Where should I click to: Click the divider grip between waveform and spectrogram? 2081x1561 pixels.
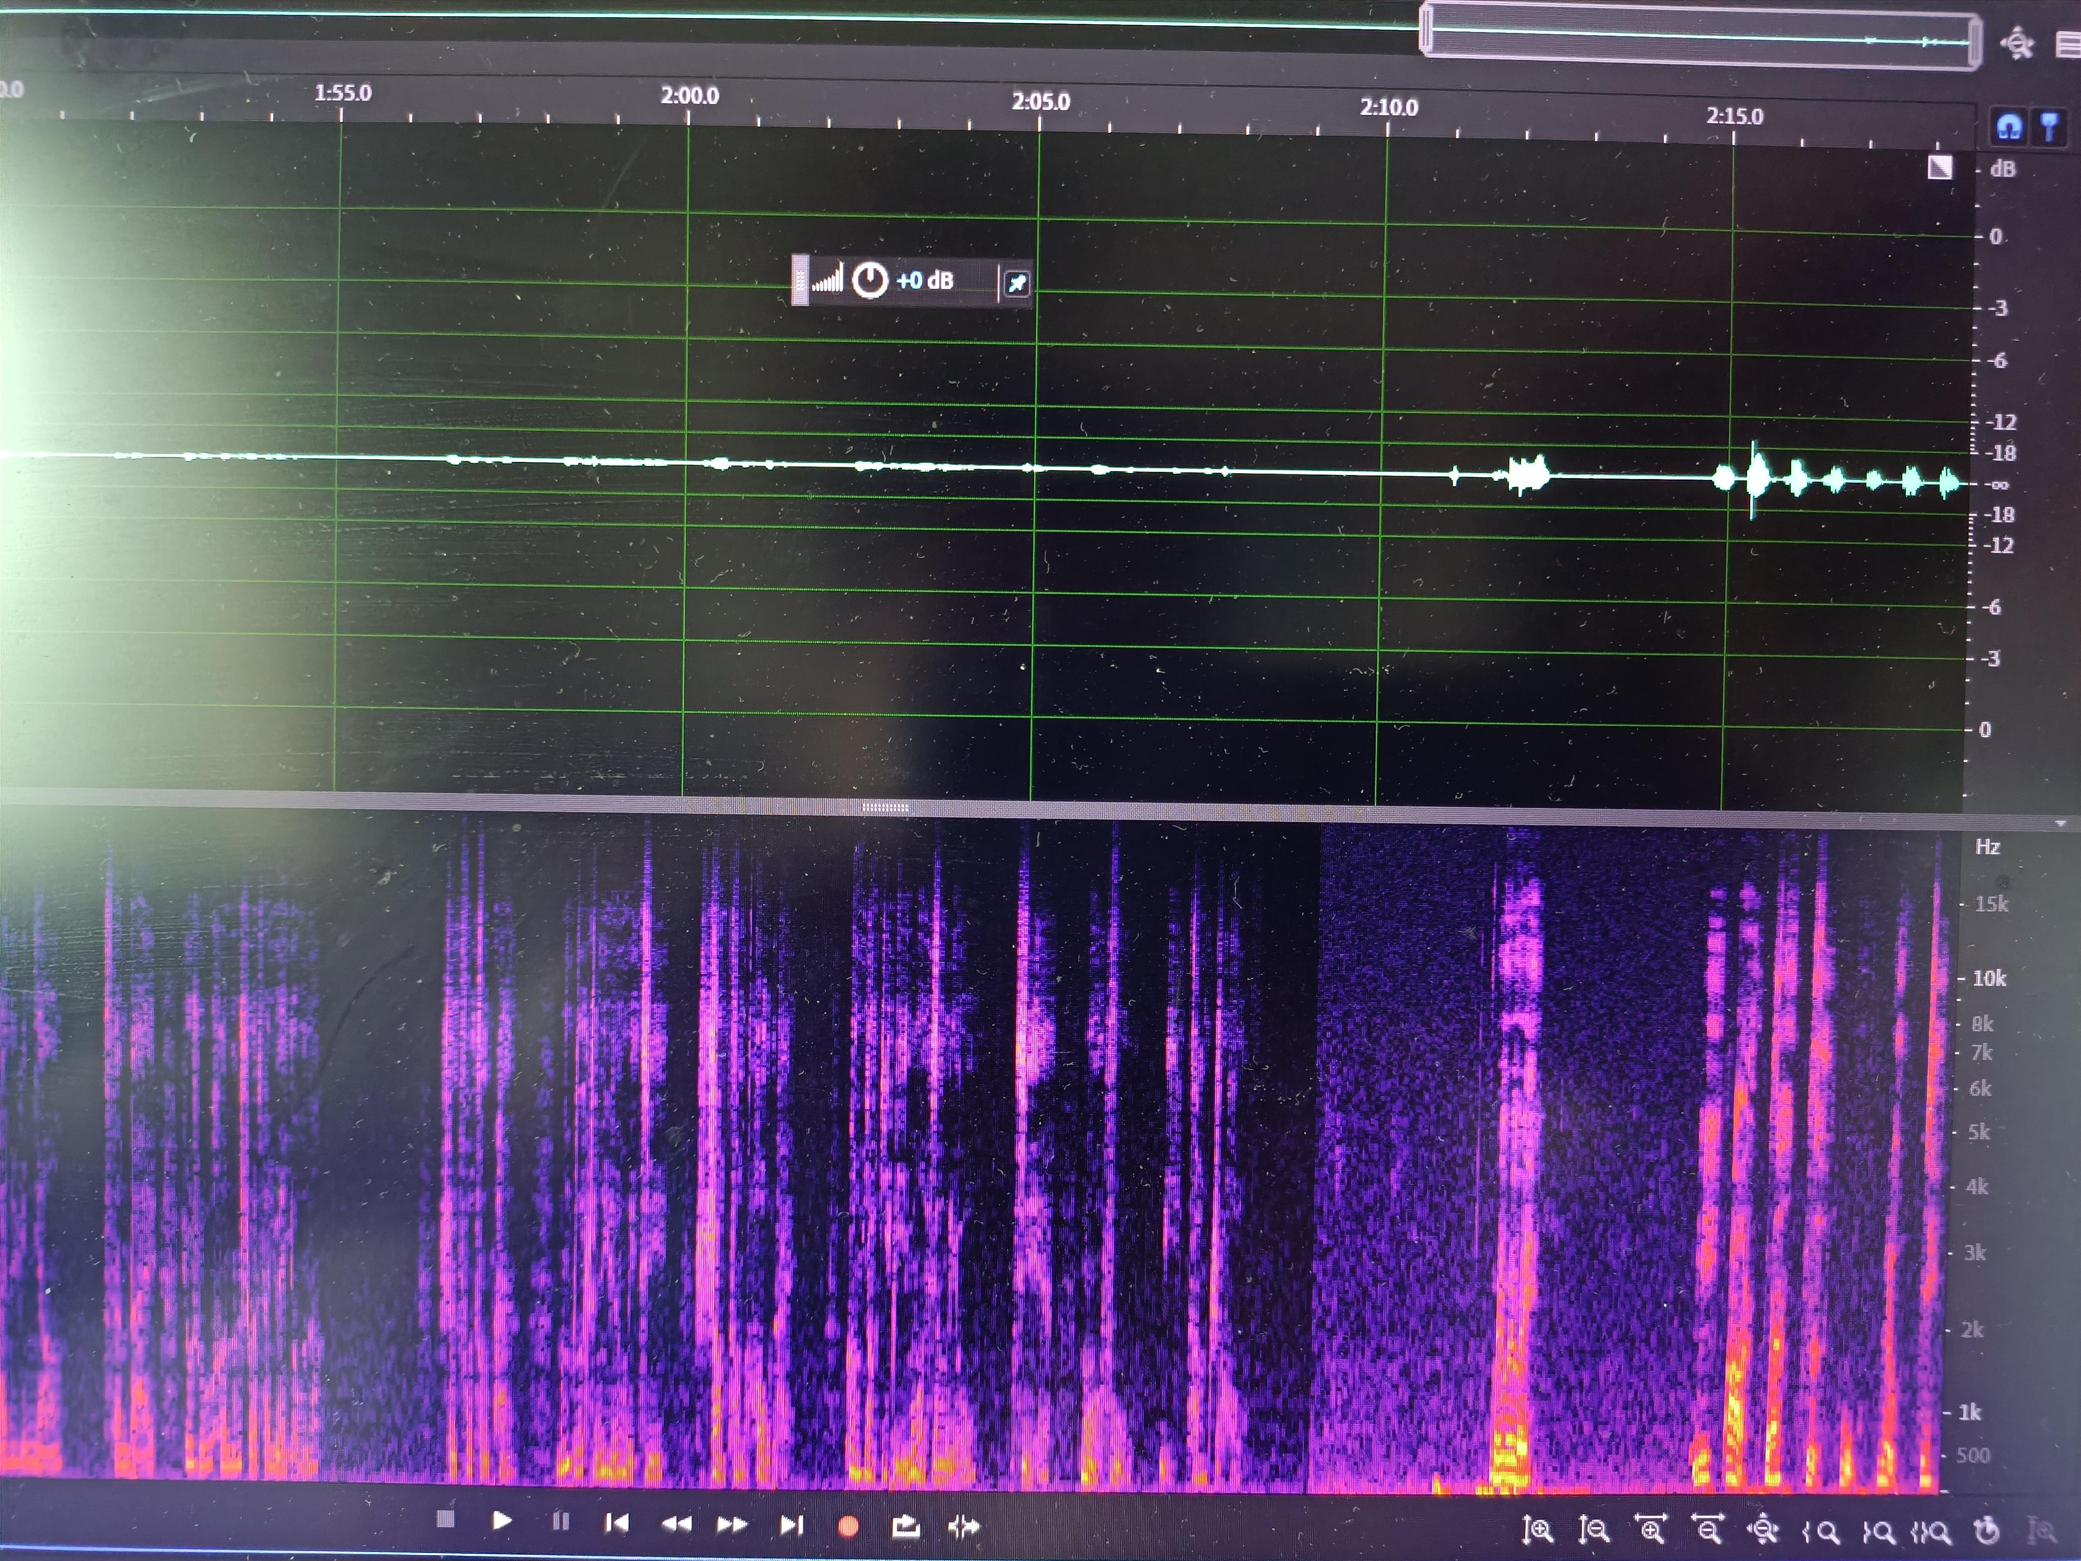pos(884,808)
